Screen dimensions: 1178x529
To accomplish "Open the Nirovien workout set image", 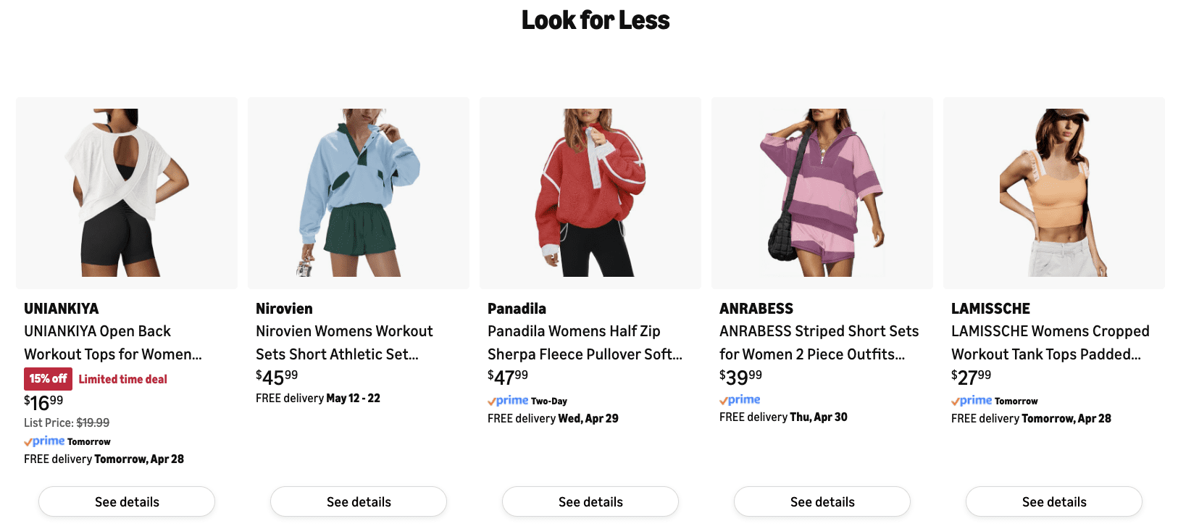I will click(x=359, y=193).
